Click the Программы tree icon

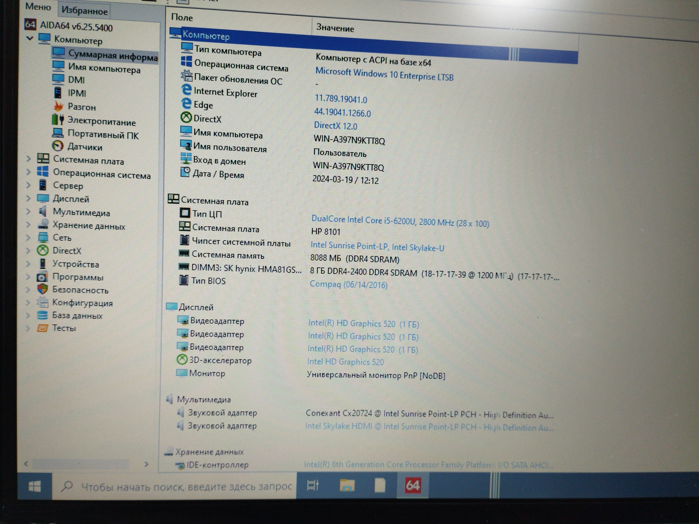coord(42,277)
